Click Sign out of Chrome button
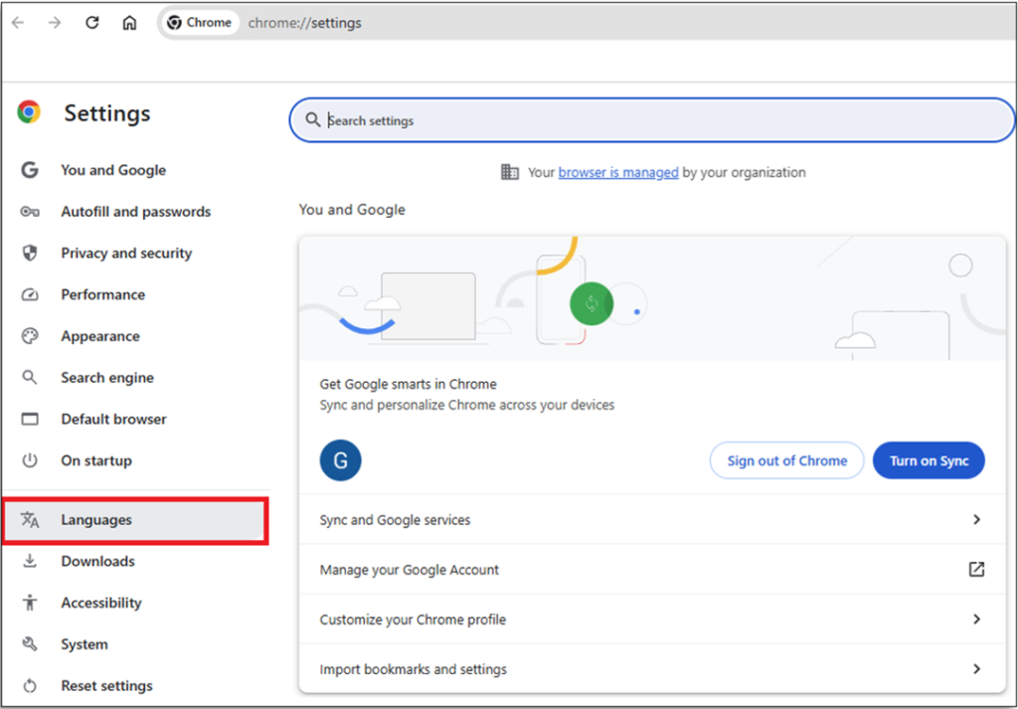This screenshot has width=1018, height=709. 786,460
